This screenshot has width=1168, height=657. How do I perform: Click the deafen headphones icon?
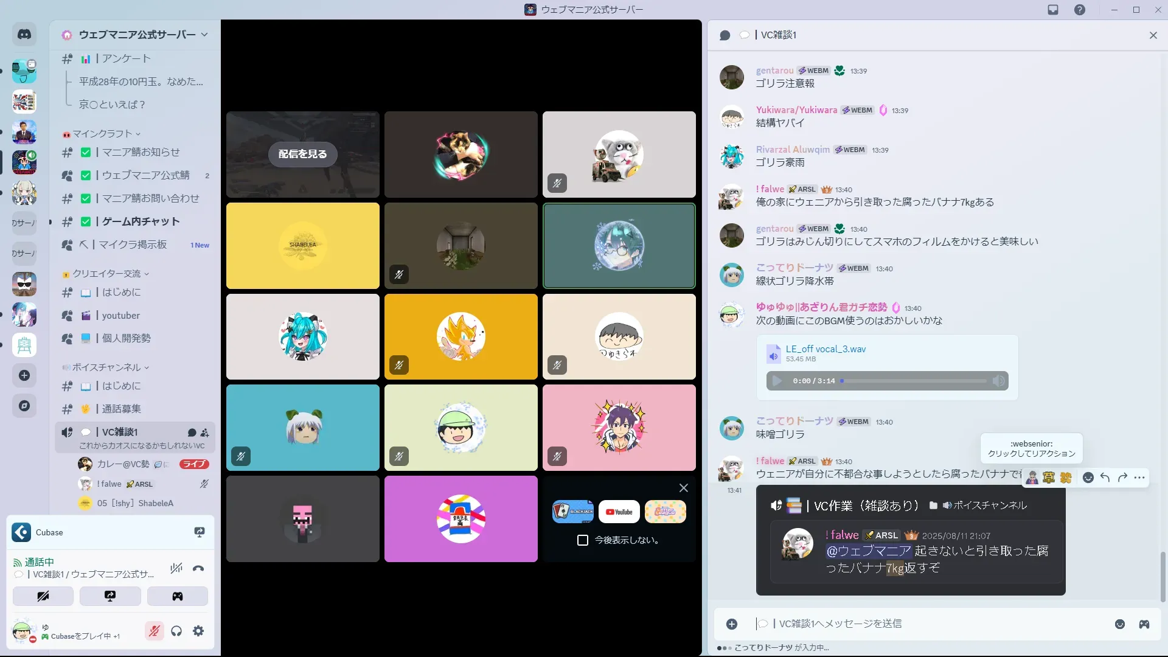[x=176, y=631]
